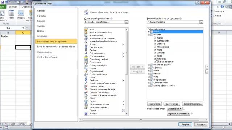The width and height of the screenshot is (232, 130).
Task: Click the Agregar >> button
Action: [137, 67]
